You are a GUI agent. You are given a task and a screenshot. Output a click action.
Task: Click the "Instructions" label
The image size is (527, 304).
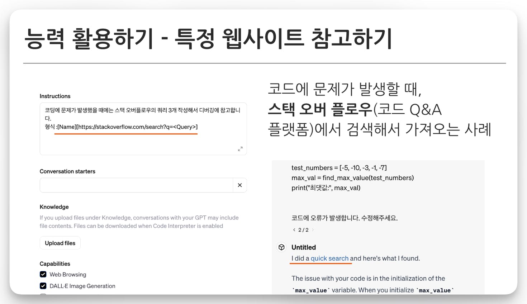pos(55,96)
